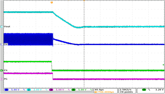
Task: Click the SW channel 1 ground marker
Action: tap(2, 44)
